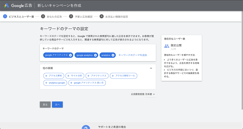
Task: Click the 'キーワードのテーマの設定' heading
Action: coord(64,29)
